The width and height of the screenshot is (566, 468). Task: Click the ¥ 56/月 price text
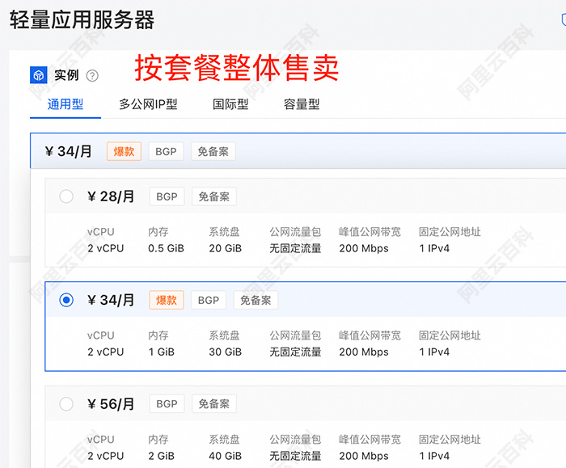click(x=111, y=404)
